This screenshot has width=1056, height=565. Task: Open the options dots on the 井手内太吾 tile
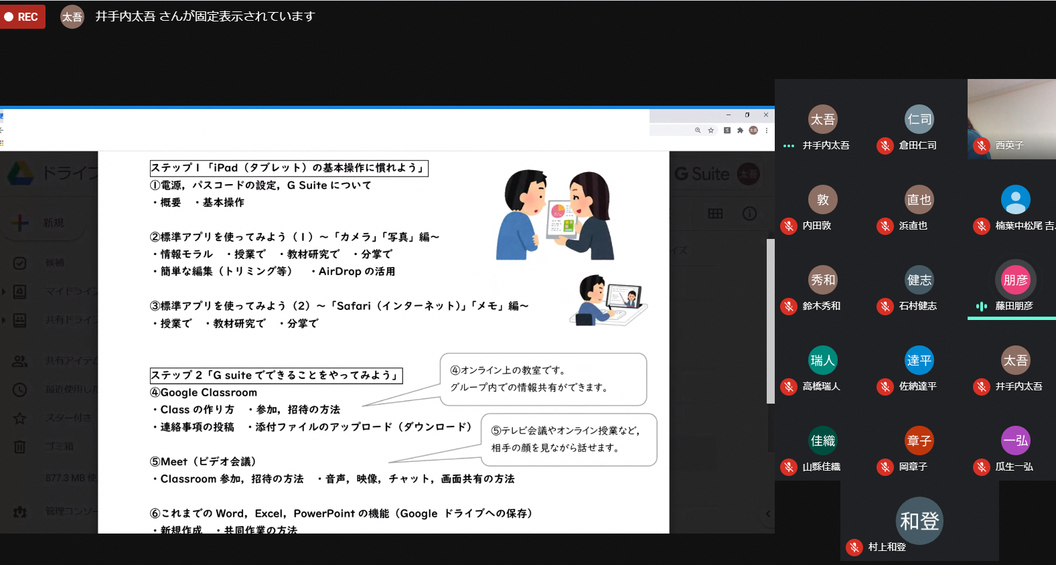(789, 145)
